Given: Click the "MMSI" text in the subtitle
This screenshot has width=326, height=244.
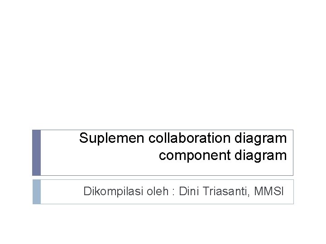Looking at the screenshot, I should [x=269, y=191].
